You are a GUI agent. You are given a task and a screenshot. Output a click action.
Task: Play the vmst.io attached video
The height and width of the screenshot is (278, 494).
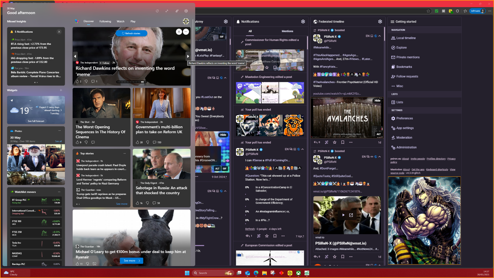point(343,215)
